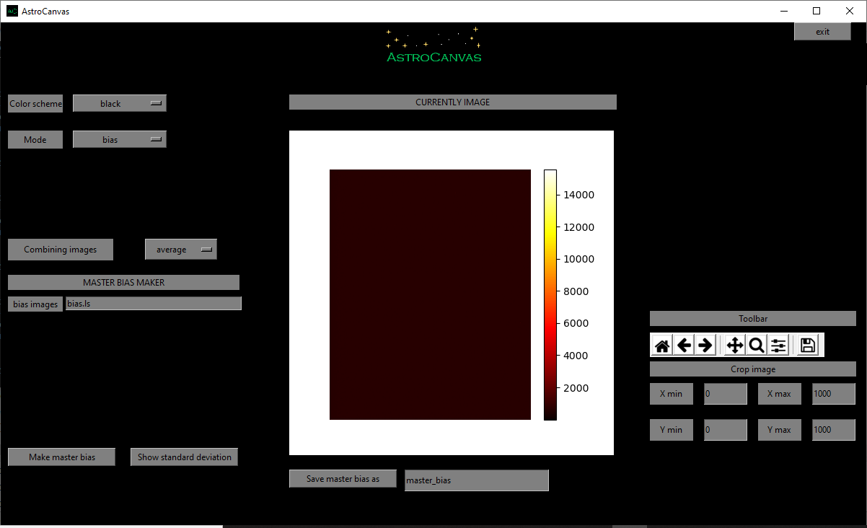Open the Mode bias dropdown
The height and width of the screenshot is (528, 867).
click(120, 139)
